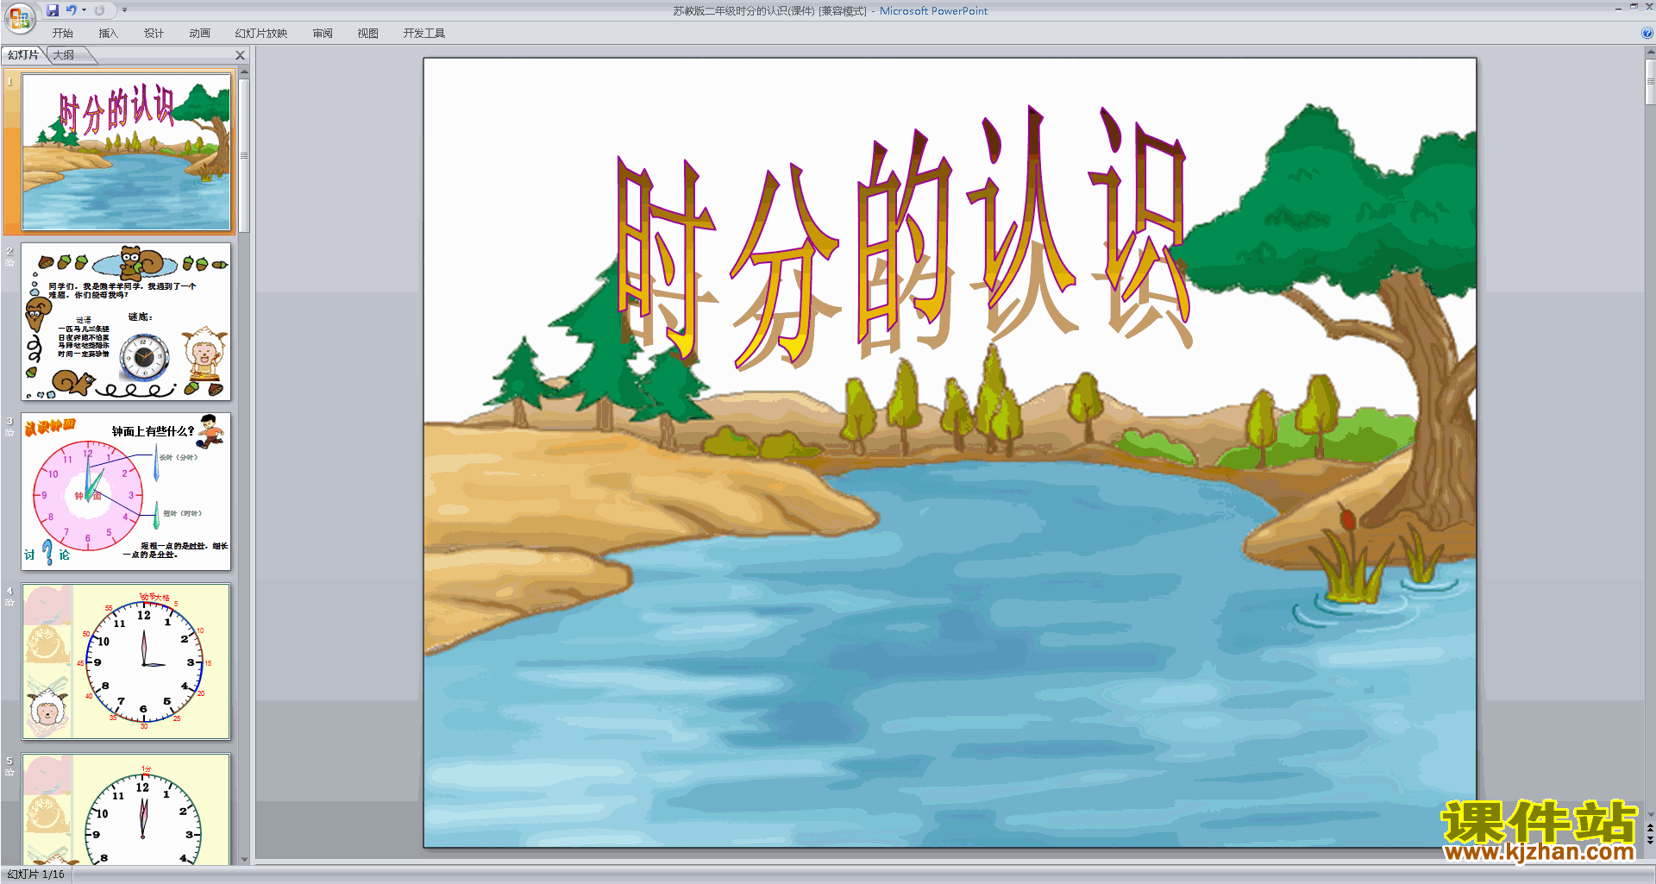
Task: Click the main editor scroll up arrow
Action: (1650, 53)
